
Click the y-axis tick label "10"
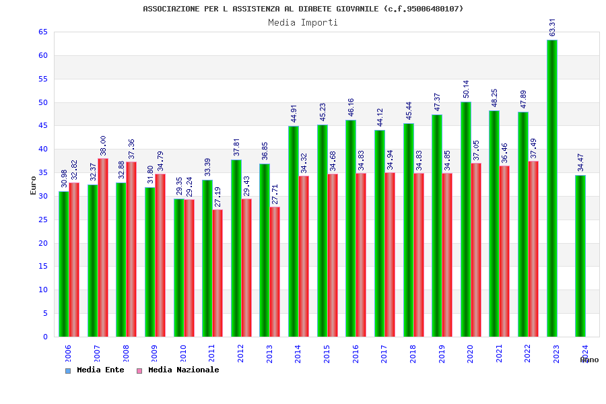point(43,290)
